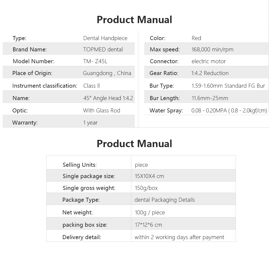269x266 pixels.
Task: Click the 17*12*6 cm packing box size
Action: click(148, 225)
